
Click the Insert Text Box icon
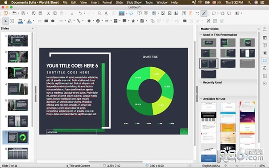(184, 13)
